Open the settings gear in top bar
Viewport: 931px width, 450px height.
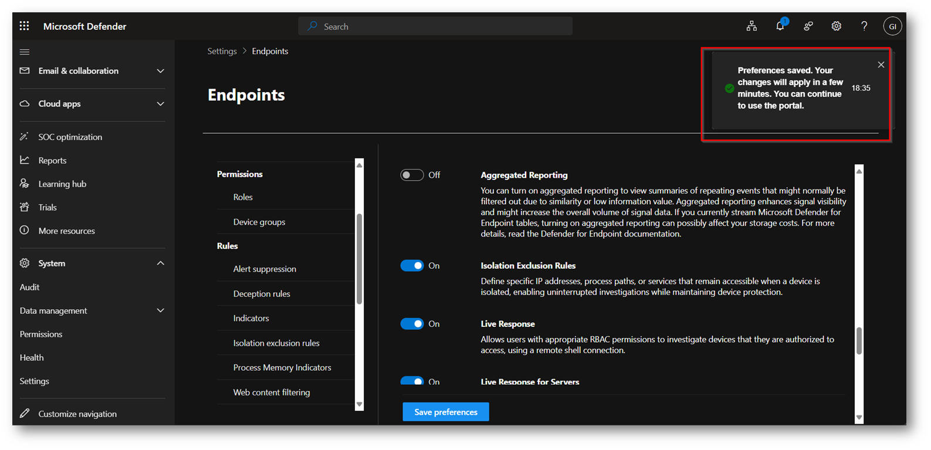click(x=837, y=26)
